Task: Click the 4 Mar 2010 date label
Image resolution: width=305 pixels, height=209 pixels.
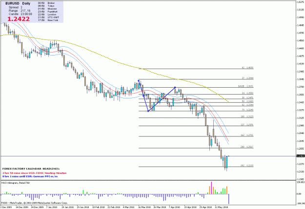Action: tap(128, 207)
